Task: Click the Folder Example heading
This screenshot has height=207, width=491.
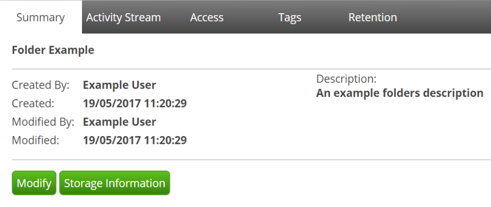Action: point(53,50)
